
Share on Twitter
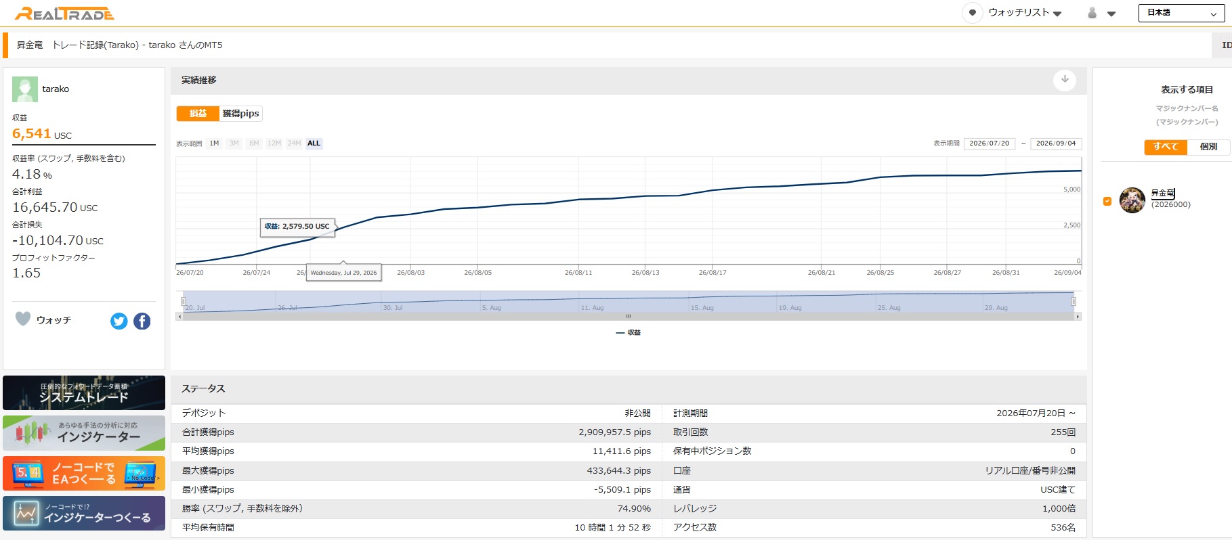[x=119, y=321]
